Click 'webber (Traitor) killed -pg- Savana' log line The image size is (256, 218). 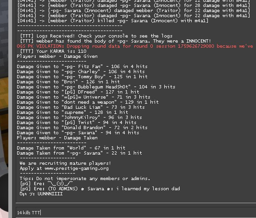click(x=112, y=20)
